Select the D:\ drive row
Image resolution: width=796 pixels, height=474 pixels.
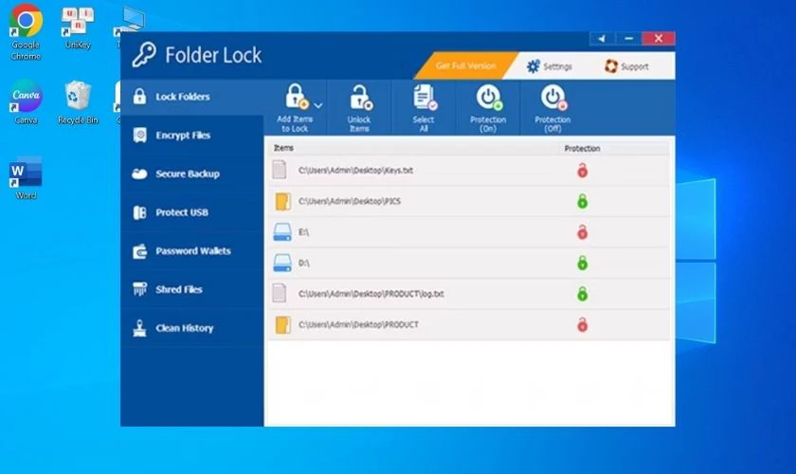[x=468, y=264]
